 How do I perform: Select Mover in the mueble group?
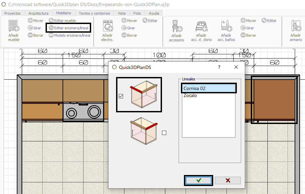pos(36,20)
